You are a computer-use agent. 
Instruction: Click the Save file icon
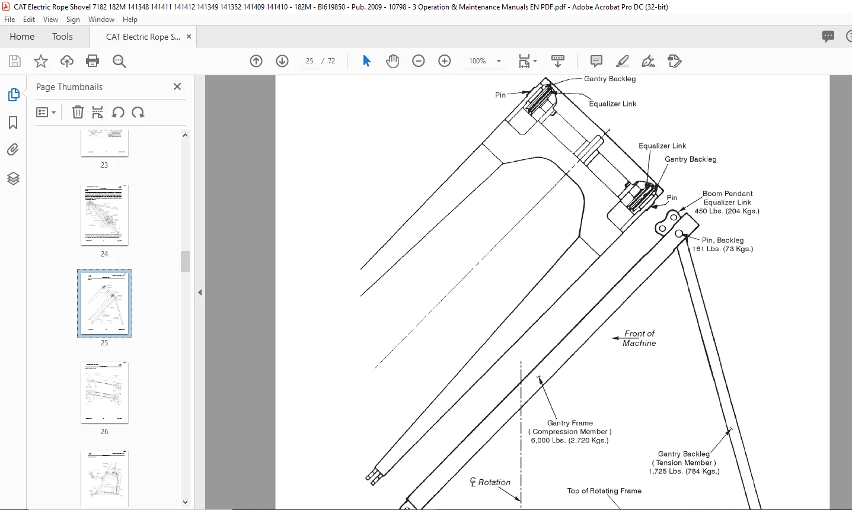pyautogui.click(x=15, y=61)
